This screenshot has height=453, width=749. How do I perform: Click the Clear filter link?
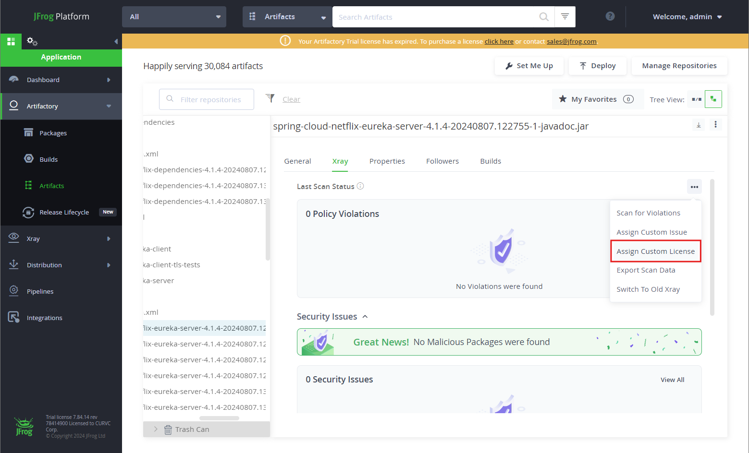tap(291, 99)
